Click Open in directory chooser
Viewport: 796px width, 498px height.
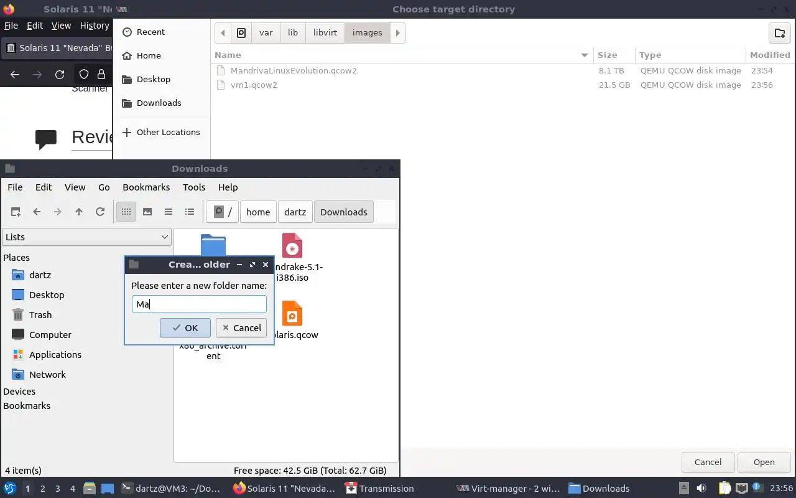pyautogui.click(x=764, y=462)
